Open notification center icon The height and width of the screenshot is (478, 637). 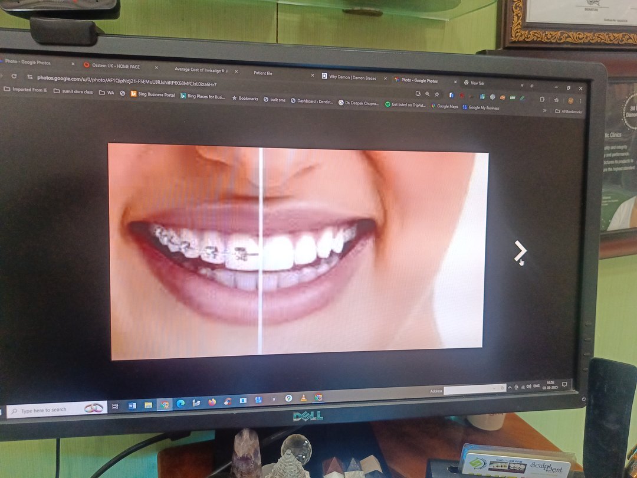click(x=564, y=384)
